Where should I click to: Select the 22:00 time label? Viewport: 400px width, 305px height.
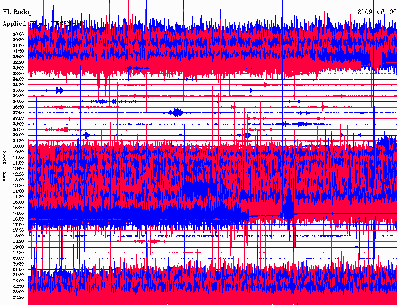[x=18, y=281]
